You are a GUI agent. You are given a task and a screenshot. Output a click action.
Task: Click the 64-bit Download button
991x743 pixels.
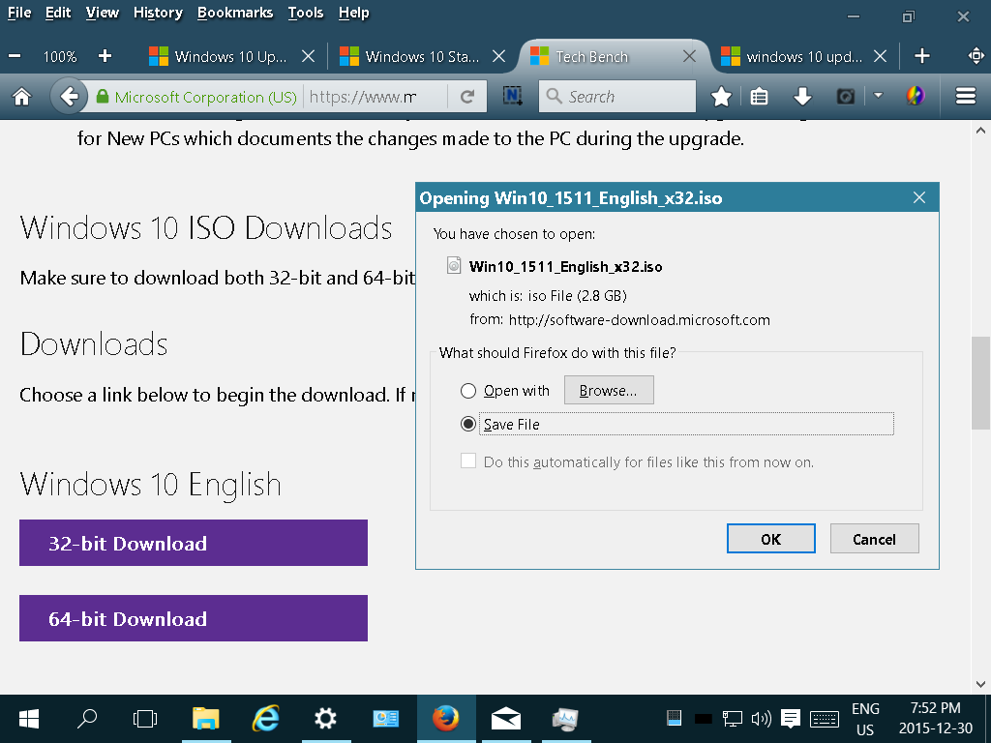194,618
